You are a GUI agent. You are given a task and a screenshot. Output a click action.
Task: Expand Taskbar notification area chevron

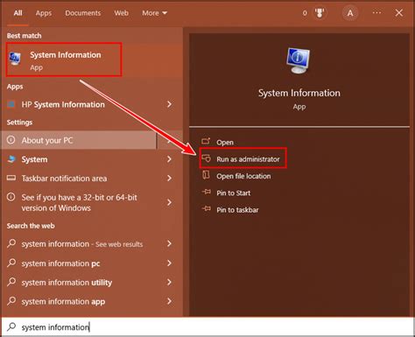point(169,179)
